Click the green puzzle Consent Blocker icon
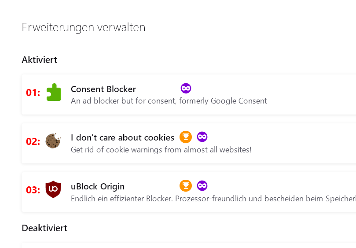Viewport: 356px width, 248px height. (53, 93)
